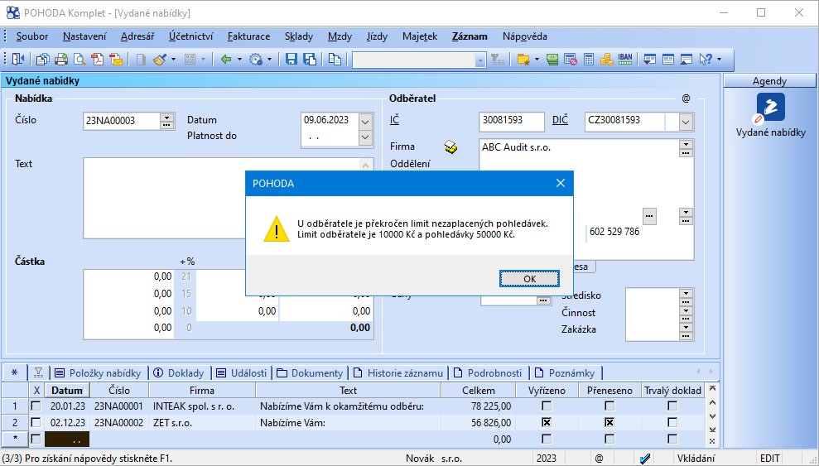This screenshot has width=819, height=466.
Task: Click the brush cleanup toolbar icon
Action: (x=160, y=60)
